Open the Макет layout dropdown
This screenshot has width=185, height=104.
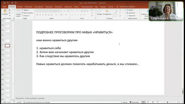click(x=26, y=10)
